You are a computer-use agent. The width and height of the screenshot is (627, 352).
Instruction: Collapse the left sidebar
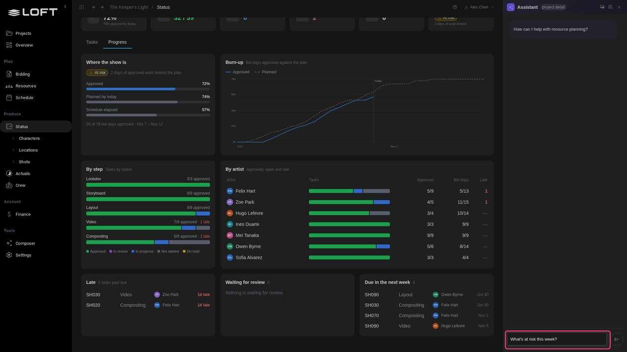click(x=65, y=7)
